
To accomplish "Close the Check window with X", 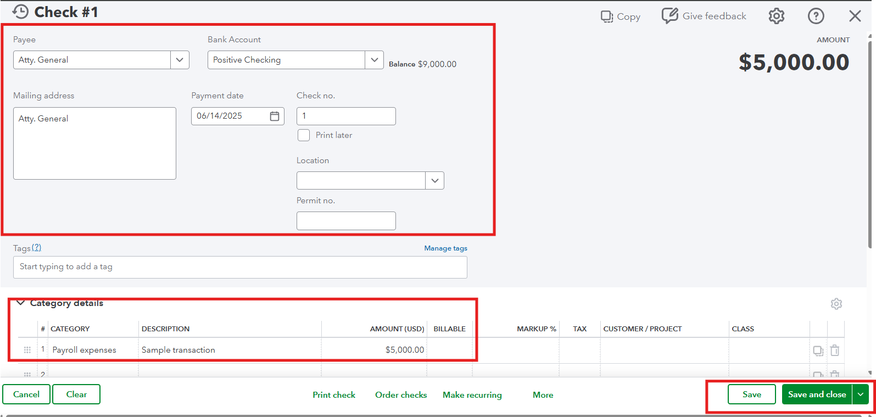I will 855,16.
